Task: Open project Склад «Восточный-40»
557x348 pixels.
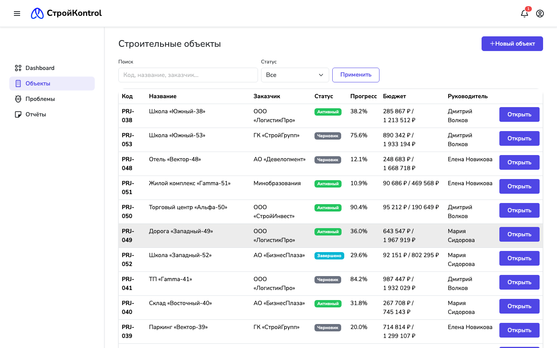Action: click(519, 306)
